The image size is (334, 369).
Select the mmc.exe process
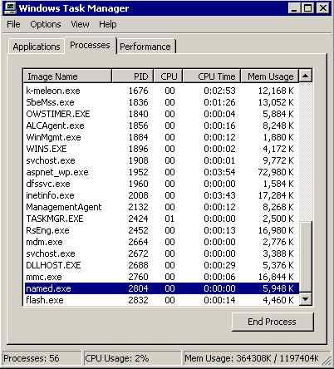(161, 277)
